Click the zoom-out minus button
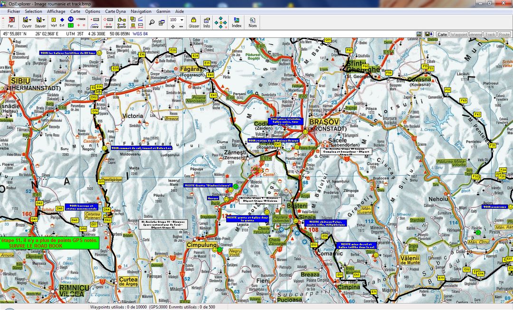 coord(181,26)
